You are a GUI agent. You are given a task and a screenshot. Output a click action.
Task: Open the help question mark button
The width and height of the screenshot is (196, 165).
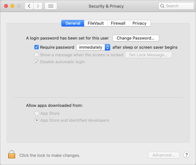187,155
